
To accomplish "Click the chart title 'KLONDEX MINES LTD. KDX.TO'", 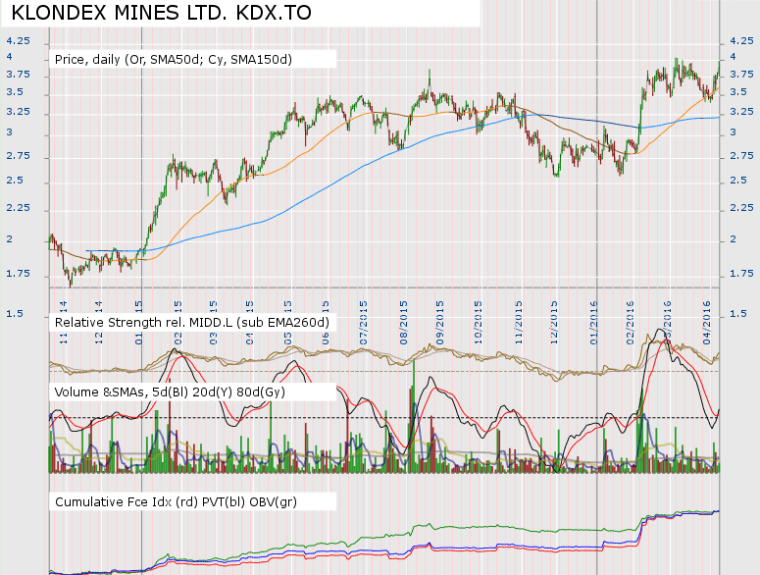I will pyautogui.click(x=162, y=13).
